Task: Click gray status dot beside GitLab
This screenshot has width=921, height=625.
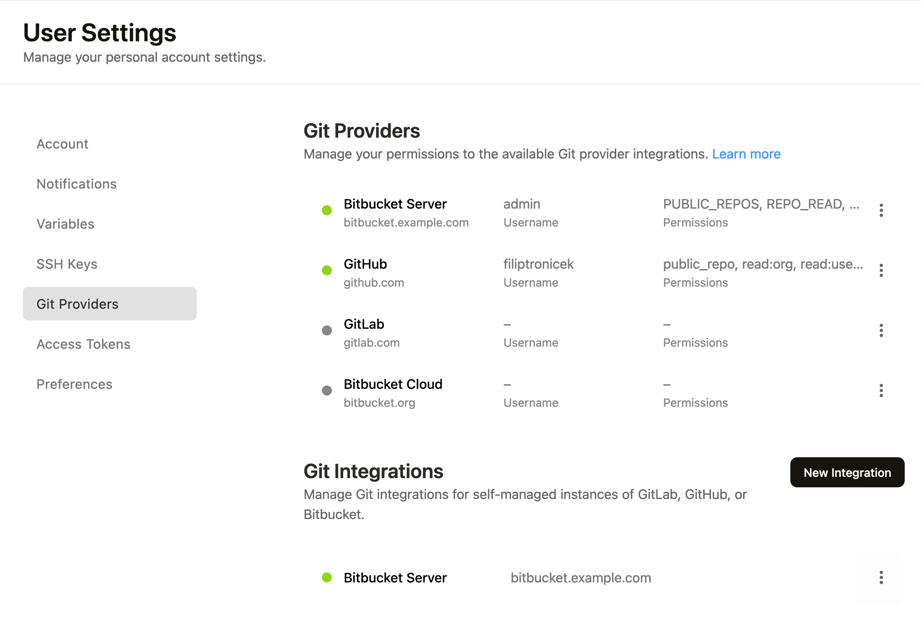Action: [x=327, y=330]
